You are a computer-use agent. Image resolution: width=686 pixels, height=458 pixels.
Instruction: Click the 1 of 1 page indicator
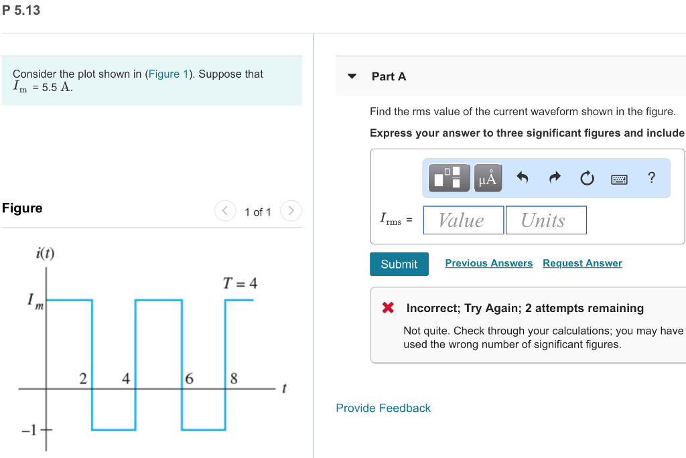click(x=257, y=212)
